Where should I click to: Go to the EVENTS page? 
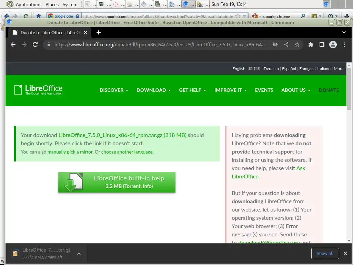[x=264, y=90]
